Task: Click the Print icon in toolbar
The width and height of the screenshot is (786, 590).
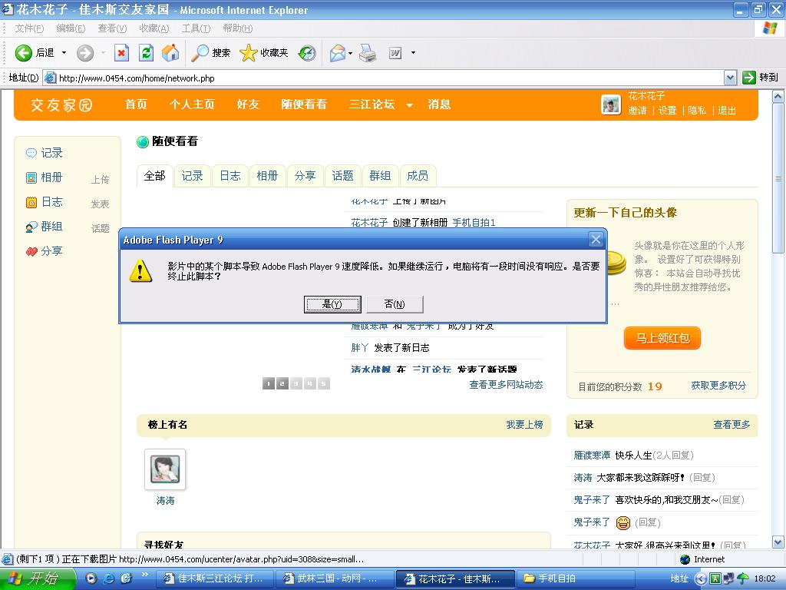Action: tap(368, 53)
